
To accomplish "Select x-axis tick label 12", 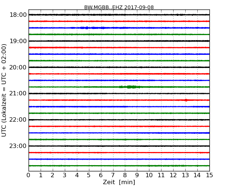I will point(173,175).
